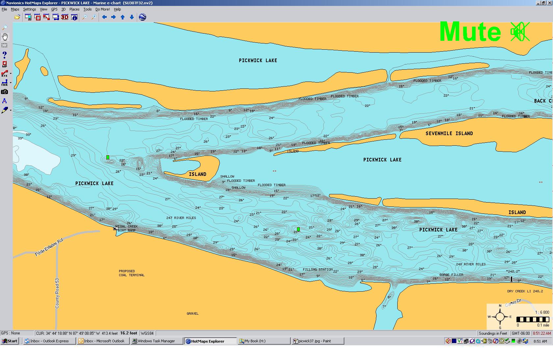Click the open chart folder icon

click(17, 17)
